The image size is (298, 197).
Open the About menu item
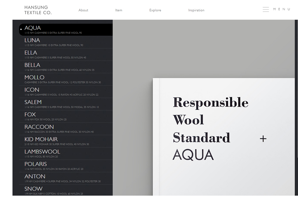click(83, 10)
